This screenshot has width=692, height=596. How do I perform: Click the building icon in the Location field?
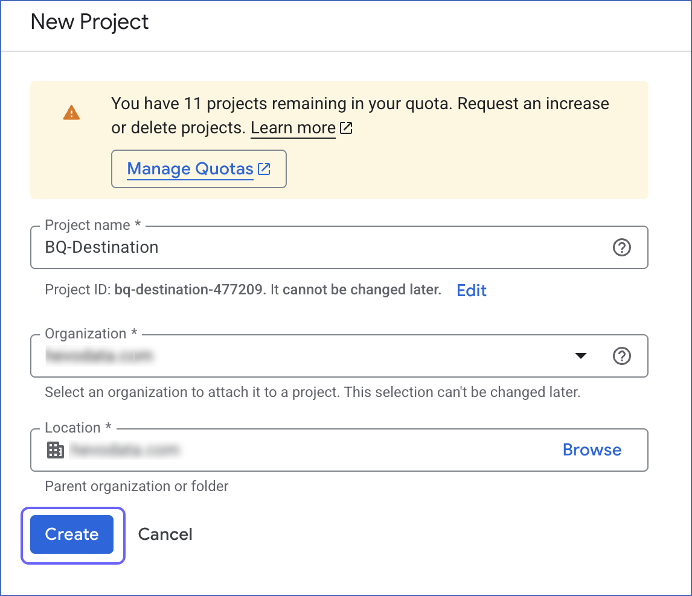[x=56, y=449]
